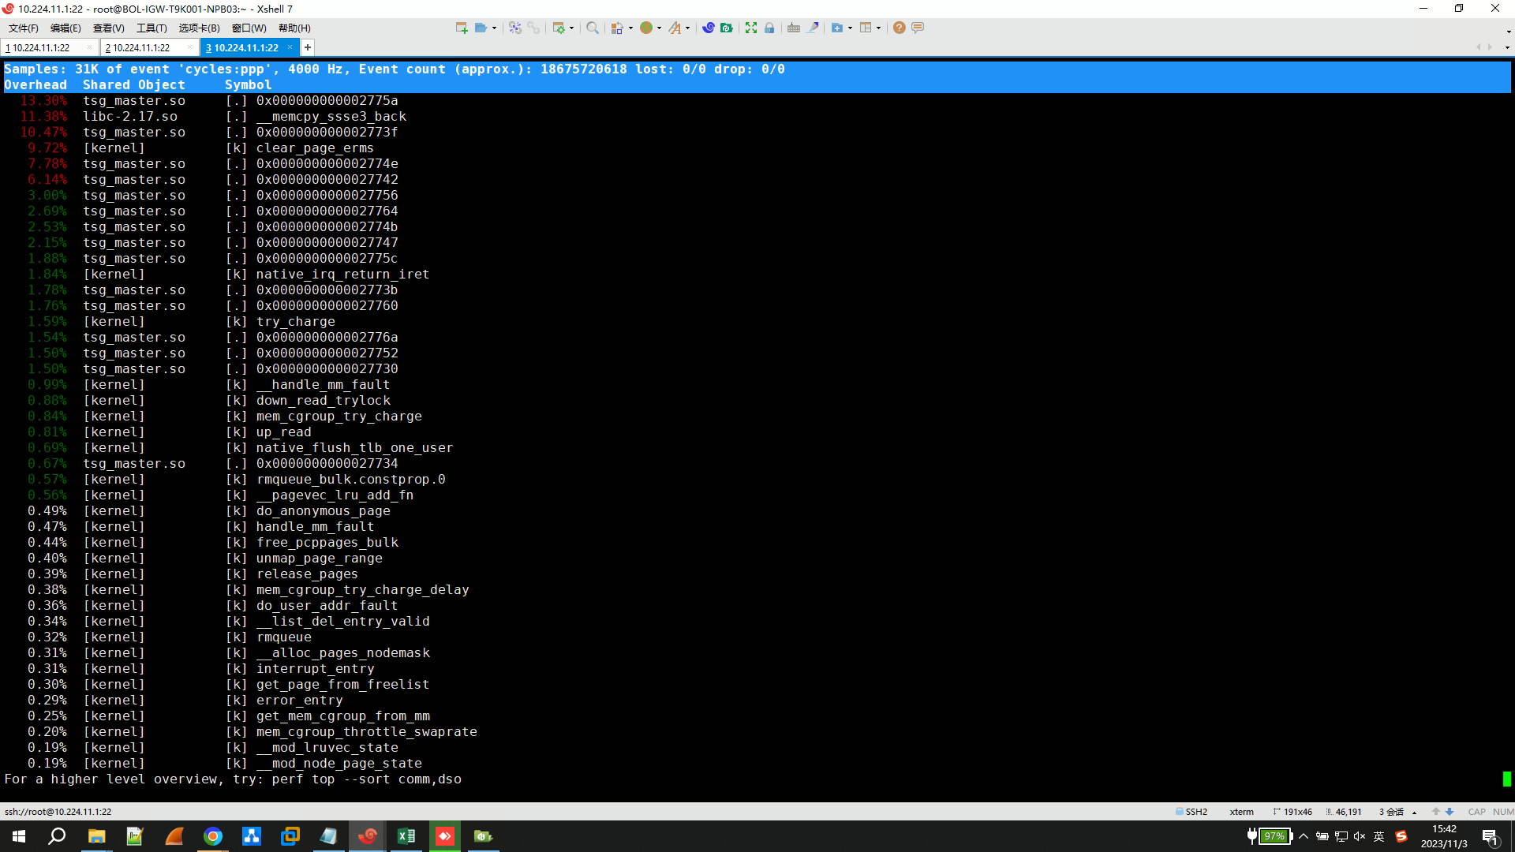Expand the layout panes dropdown arrow
The width and height of the screenshot is (1515, 852).
(x=878, y=28)
